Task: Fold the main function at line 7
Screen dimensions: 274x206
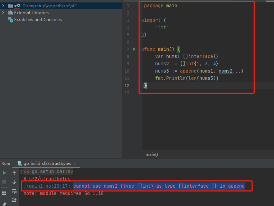Action: (x=142, y=49)
